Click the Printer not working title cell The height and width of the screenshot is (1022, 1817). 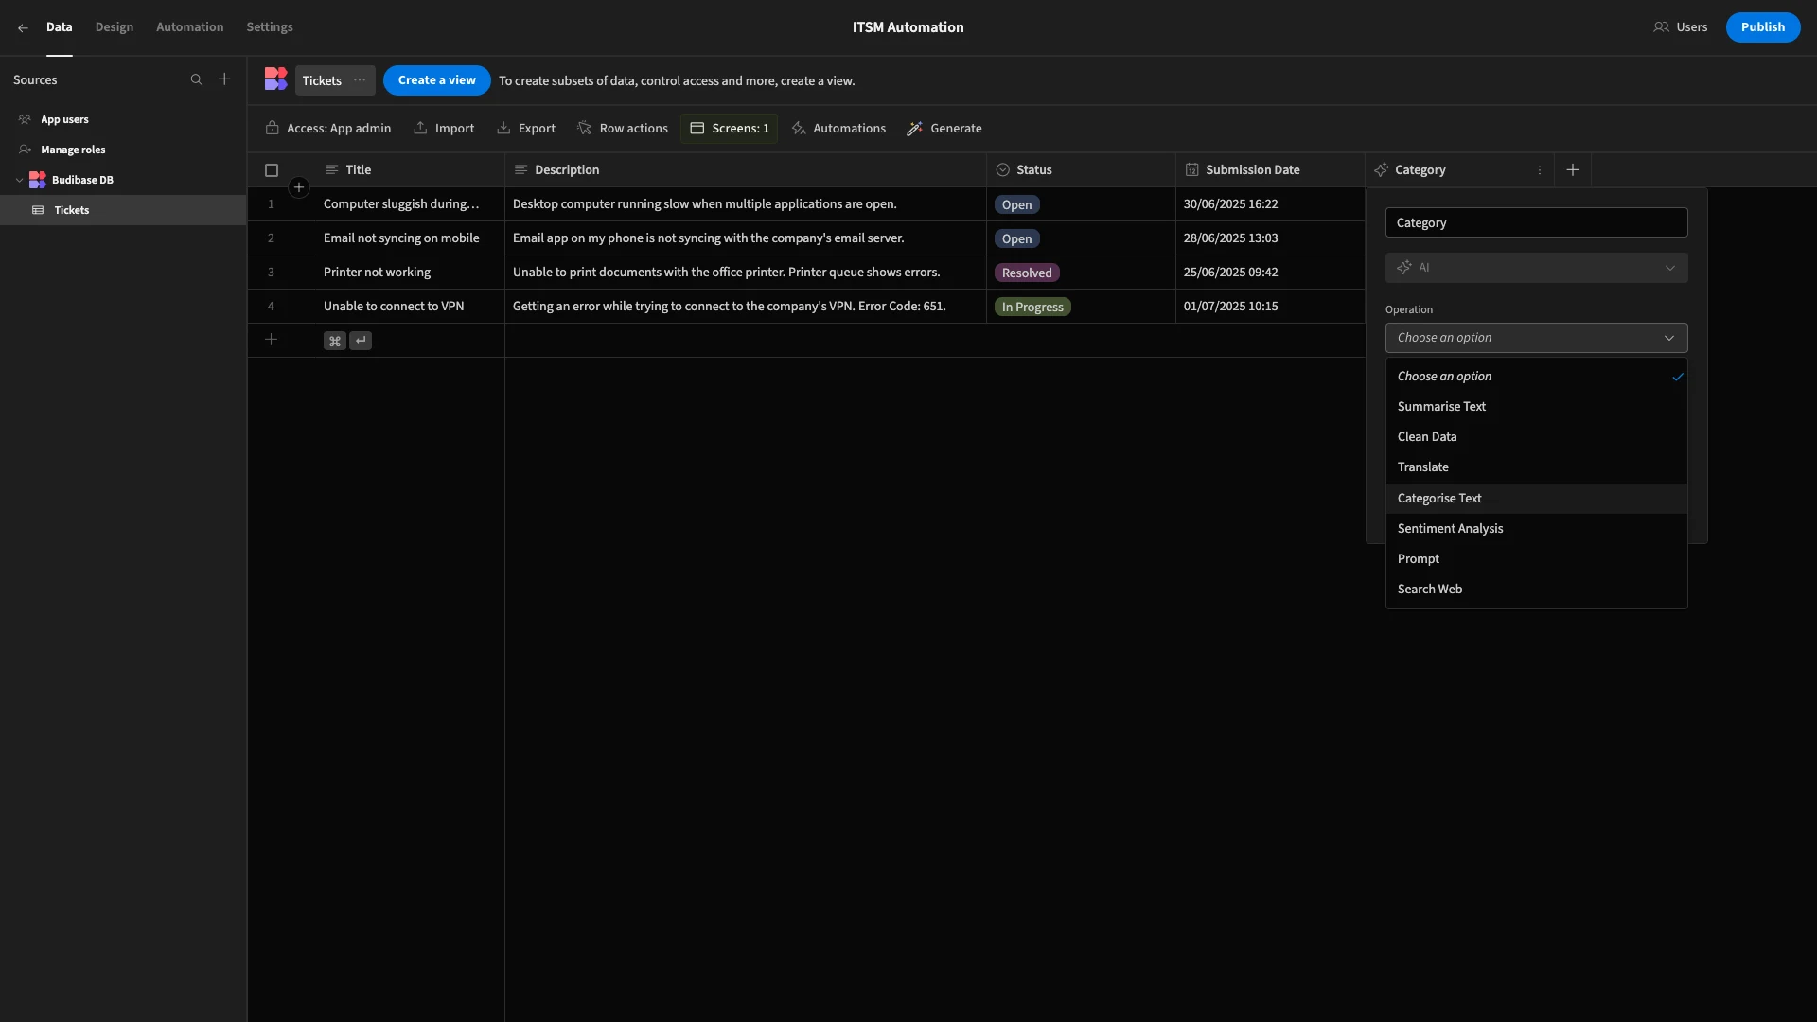point(410,273)
